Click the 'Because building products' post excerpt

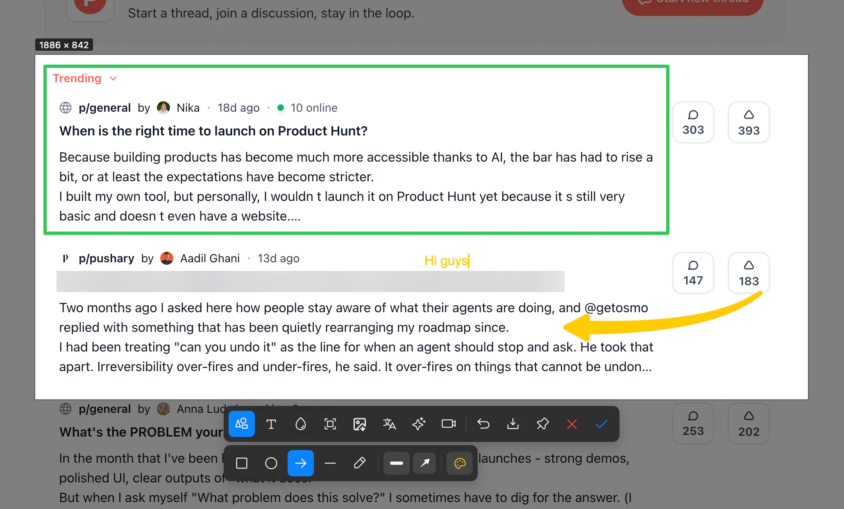(356, 187)
